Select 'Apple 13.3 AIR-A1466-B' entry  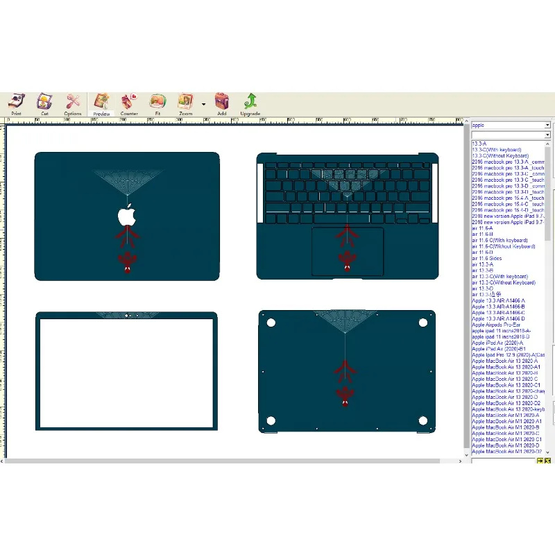coord(498,307)
